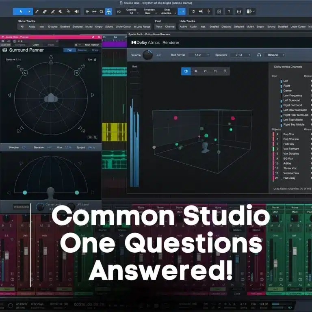Image resolution: width=312 pixels, height=312 pixels.
Task: Click the Track button under Find
Action: tap(159, 27)
